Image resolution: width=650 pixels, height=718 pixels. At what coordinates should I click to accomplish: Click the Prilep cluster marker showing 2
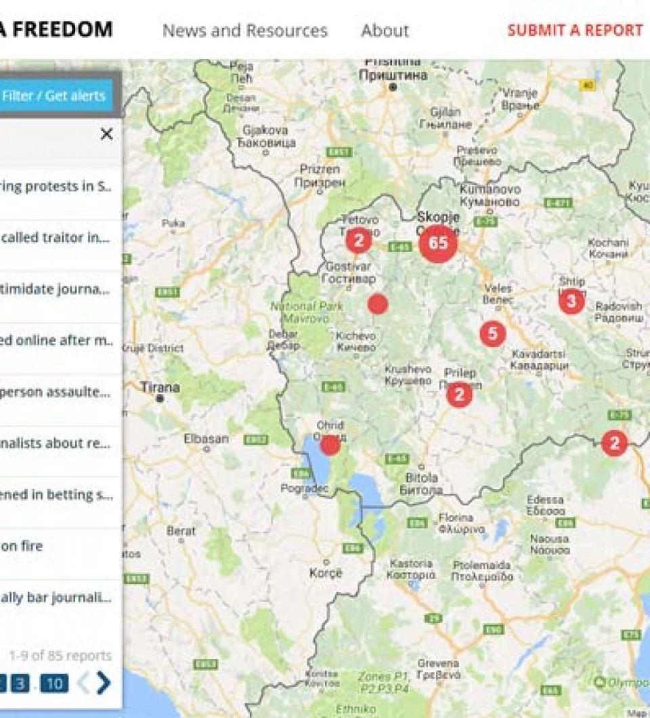[x=459, y=394]
